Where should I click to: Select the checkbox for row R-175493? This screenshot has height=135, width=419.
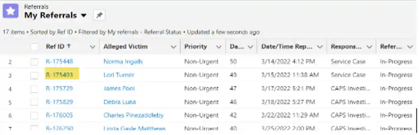[x=34, y=75]
